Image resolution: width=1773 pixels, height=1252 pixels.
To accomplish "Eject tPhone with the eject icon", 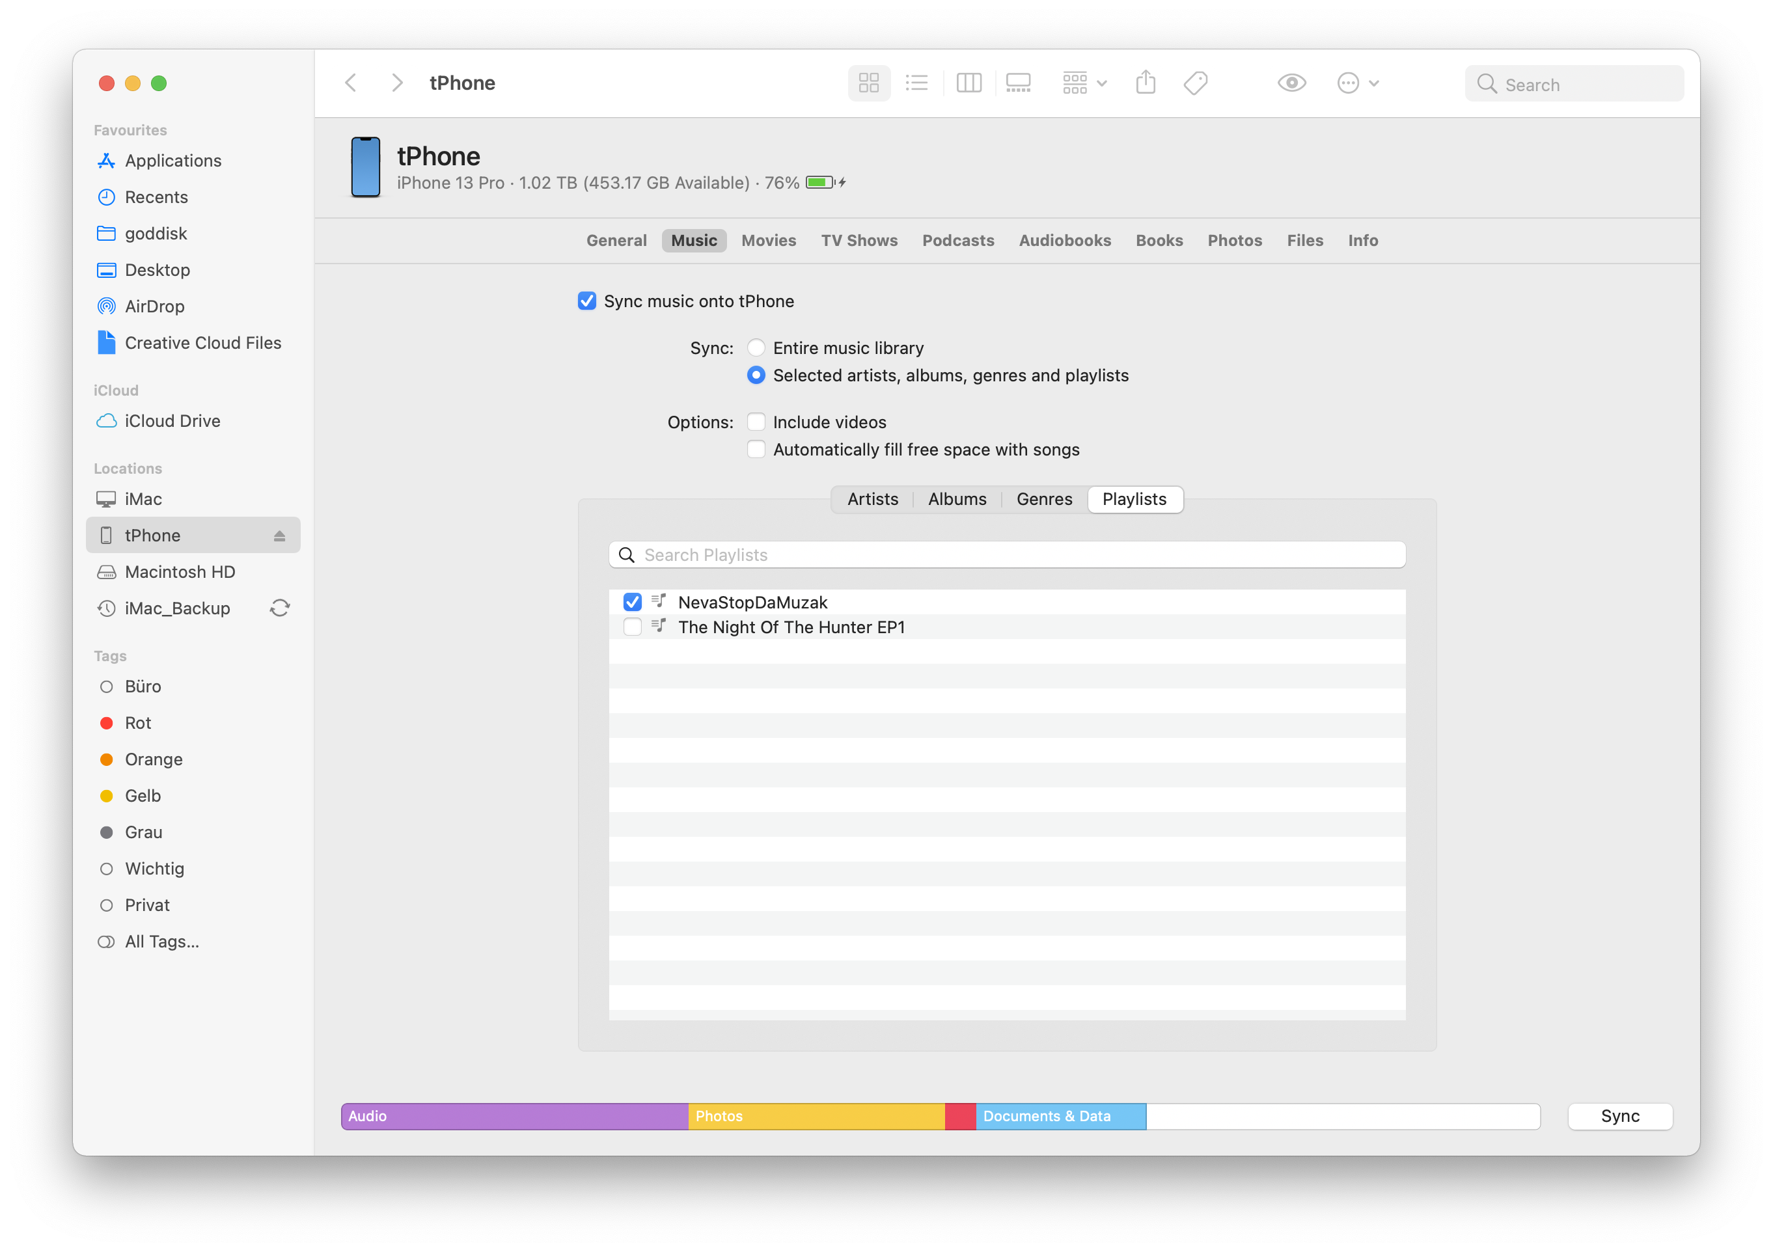I will [x=279, y=535].
